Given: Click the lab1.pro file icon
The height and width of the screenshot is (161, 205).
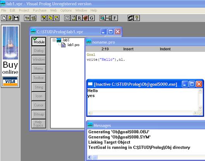Looking at the screenshot, I should pos(64,45).
